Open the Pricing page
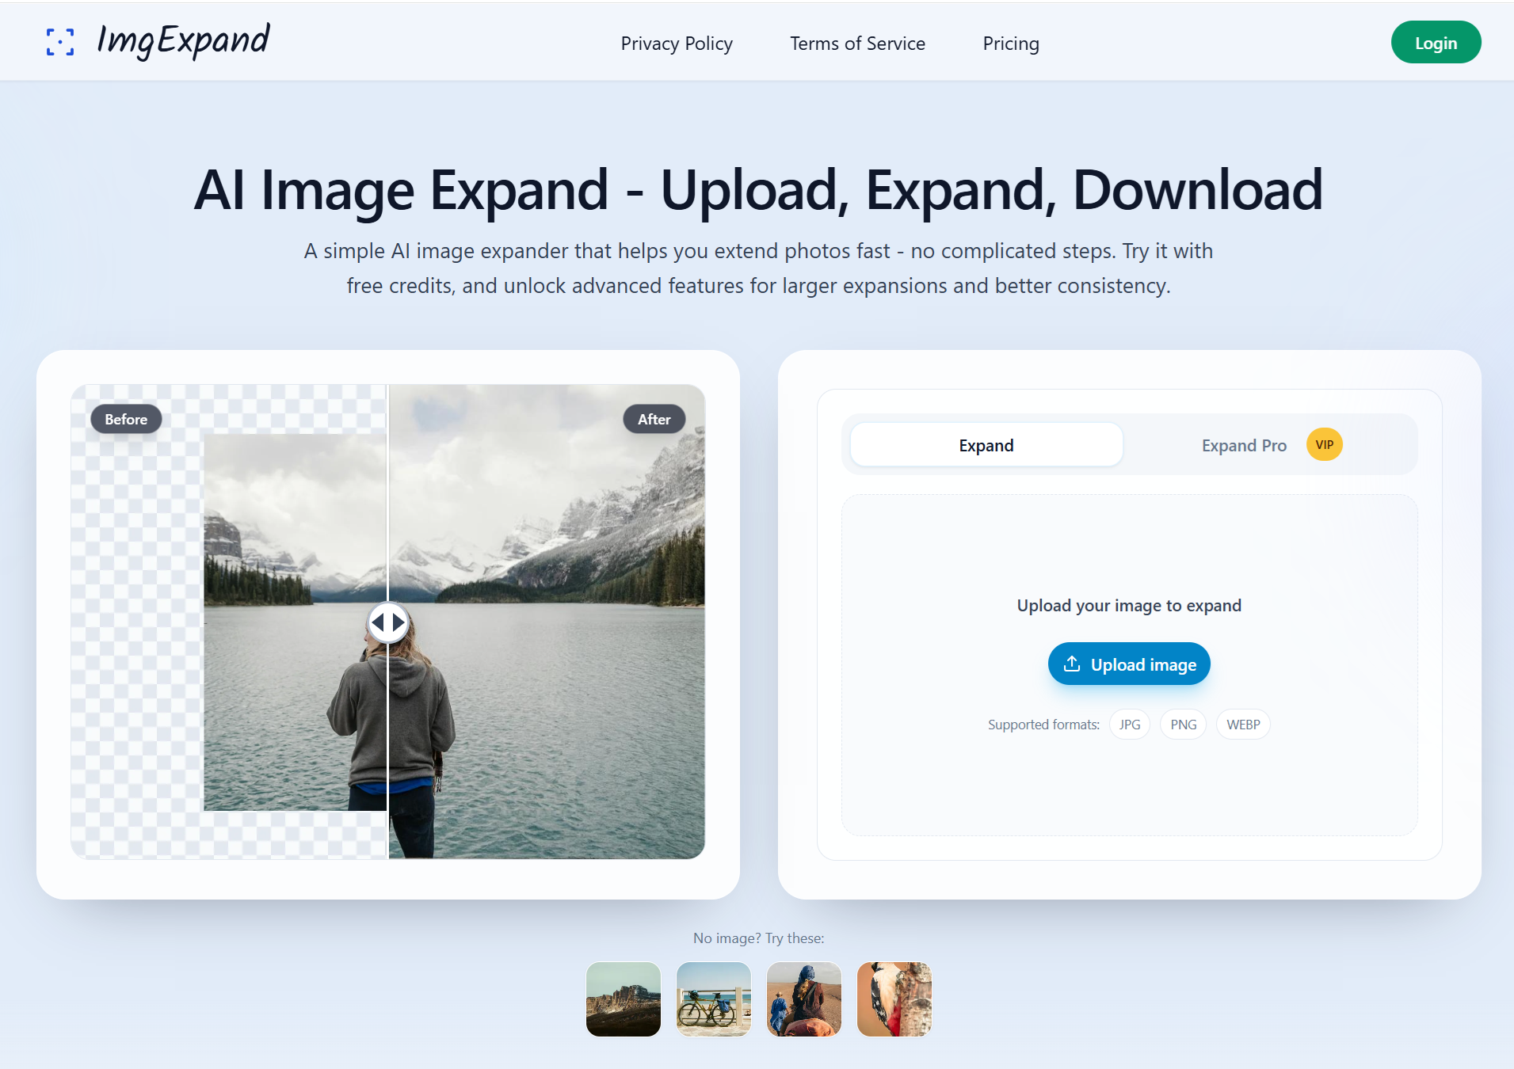 pyautogui.click(x=1010, y=44)
